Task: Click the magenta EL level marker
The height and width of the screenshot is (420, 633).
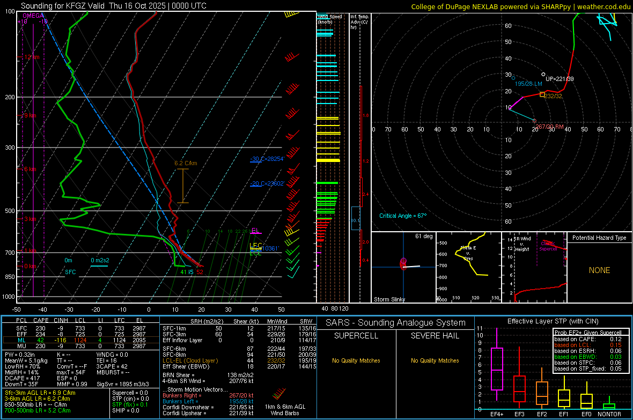Action: 255,231
